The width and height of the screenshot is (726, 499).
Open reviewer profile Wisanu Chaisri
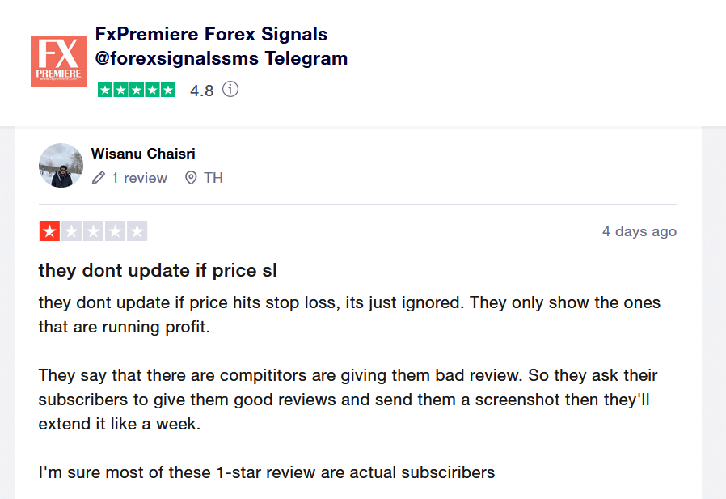142,154
